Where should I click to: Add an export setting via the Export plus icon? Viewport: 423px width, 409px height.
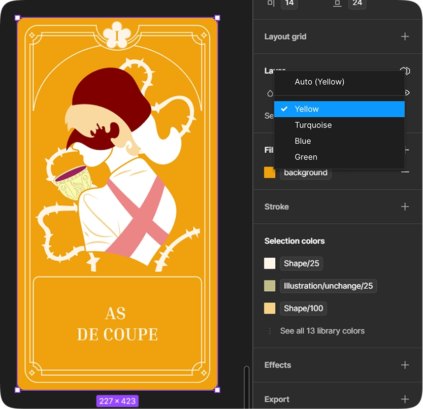[405, 399]
